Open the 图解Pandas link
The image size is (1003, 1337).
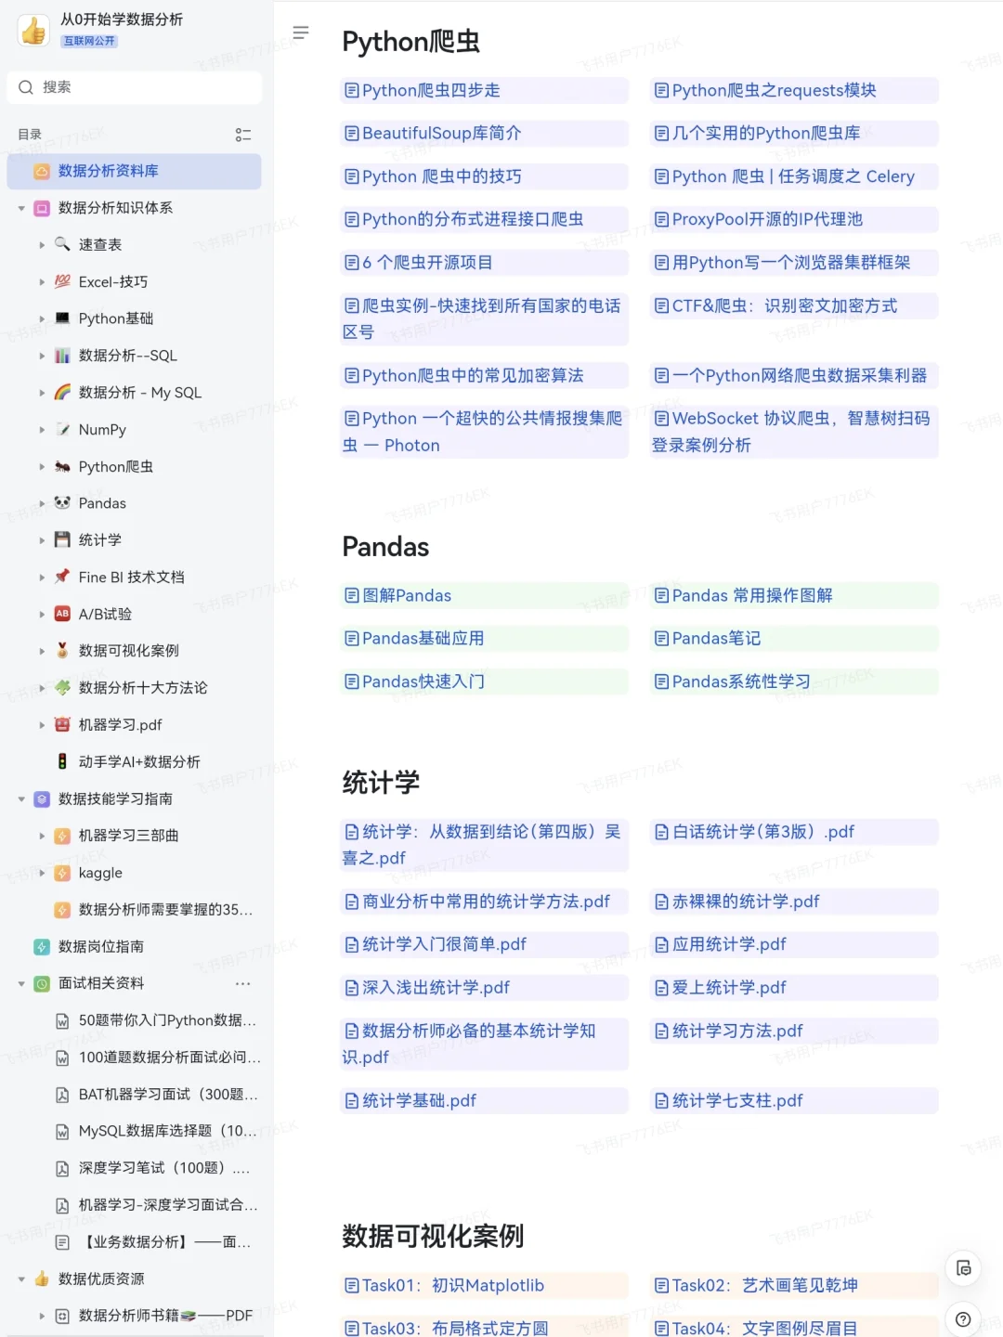coord(406,595)
